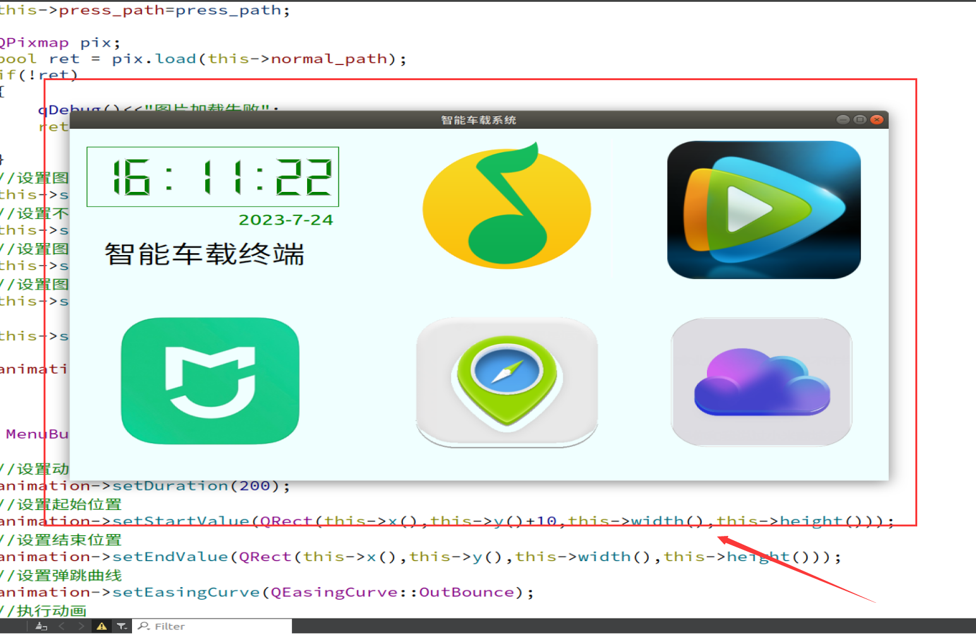The width and height of the screenshot is (976, 635).
Task: Click the pix.load(this->normal_path) line
Action: [203, 59]
